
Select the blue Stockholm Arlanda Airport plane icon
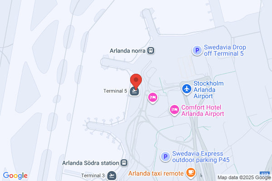187,90
